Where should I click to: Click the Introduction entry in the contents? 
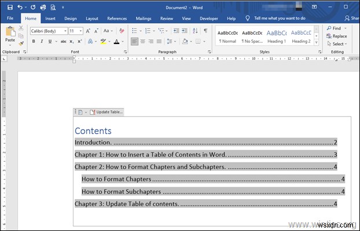click(x=205, y=142)
